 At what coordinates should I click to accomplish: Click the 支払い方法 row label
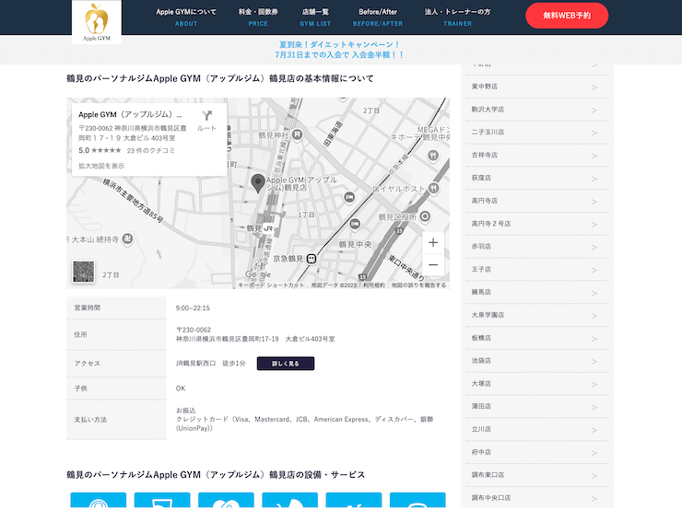click(90, 420)
